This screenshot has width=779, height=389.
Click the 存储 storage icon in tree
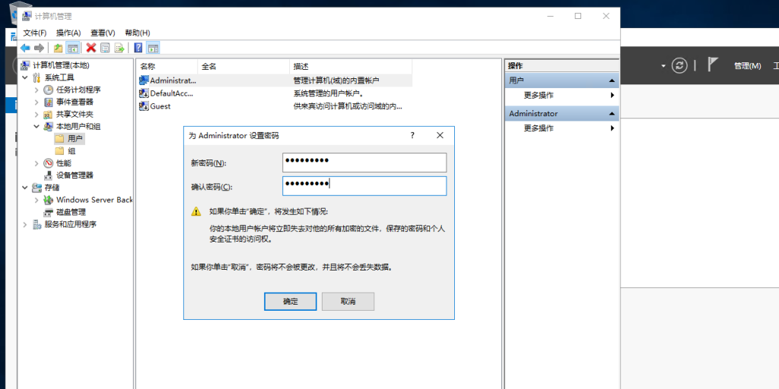[x=37, y=188]
